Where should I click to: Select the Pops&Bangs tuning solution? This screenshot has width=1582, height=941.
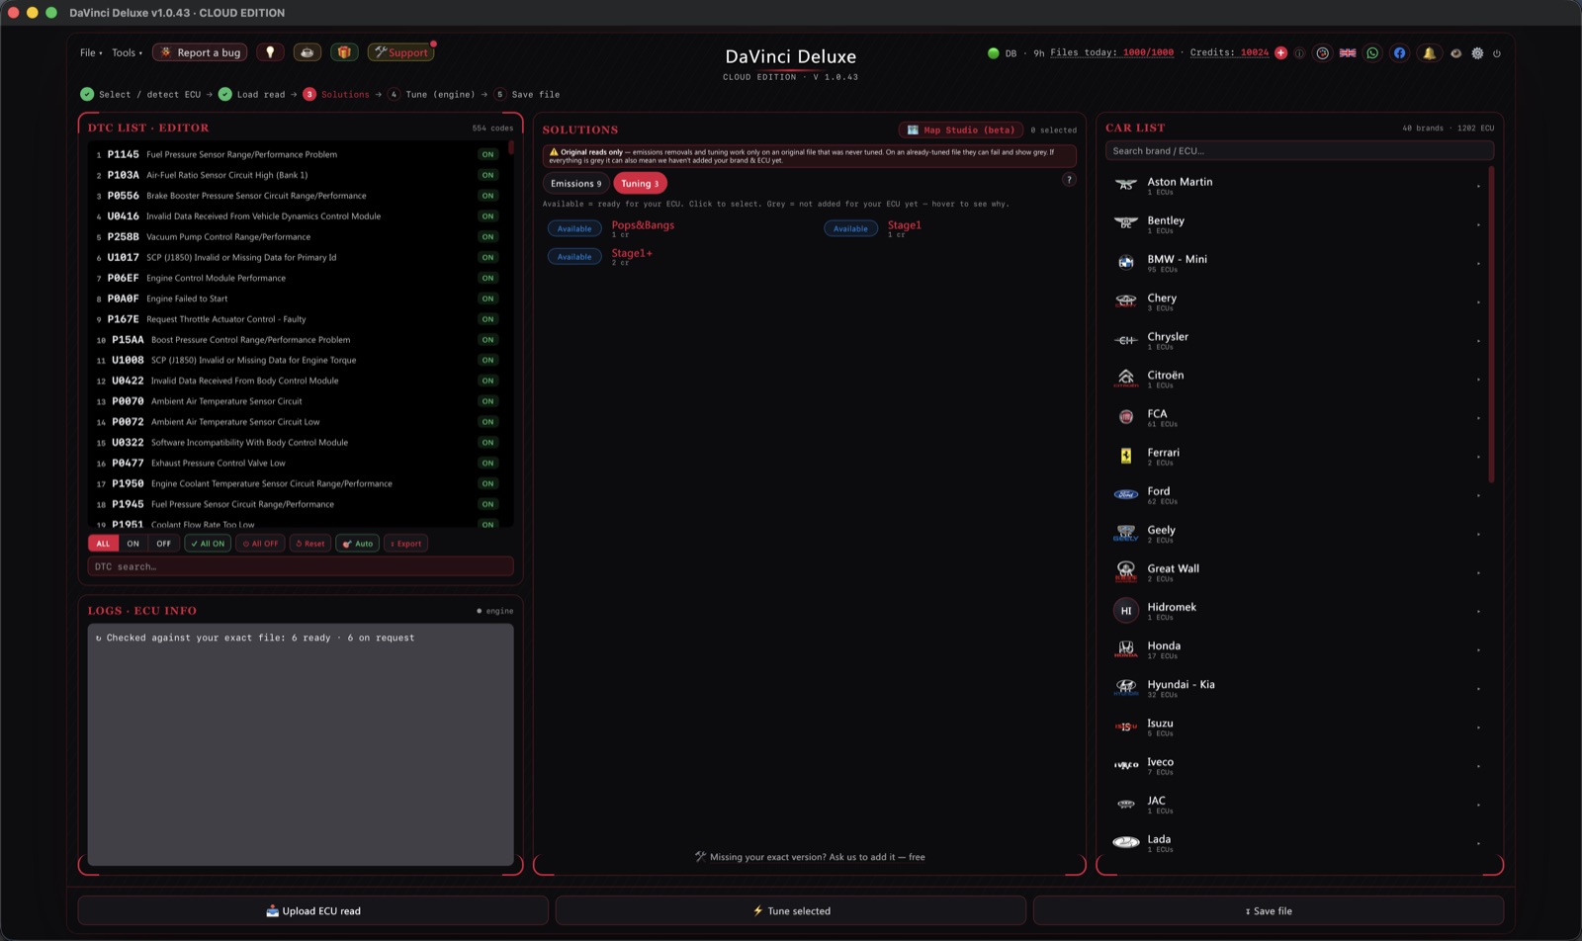pos(643,225)
